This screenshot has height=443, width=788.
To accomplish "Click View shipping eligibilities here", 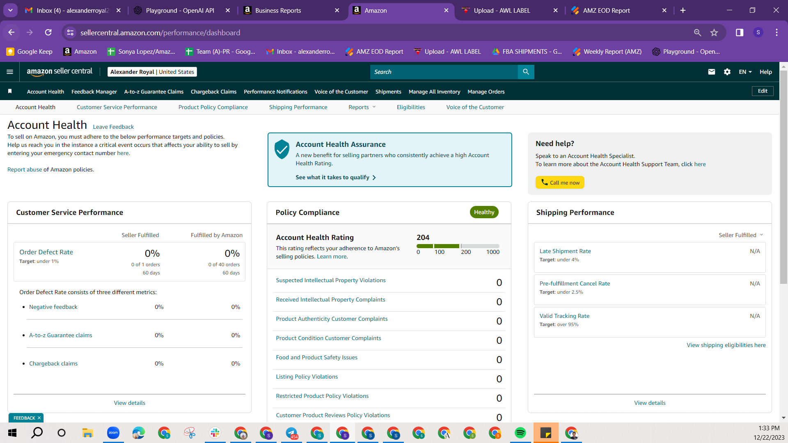I will (726, 345).
